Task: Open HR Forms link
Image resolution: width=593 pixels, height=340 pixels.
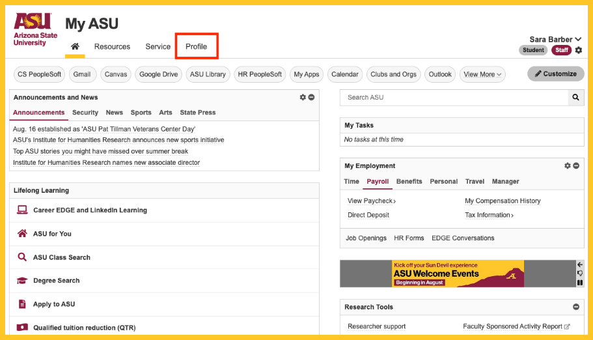Action: point(409,238)
